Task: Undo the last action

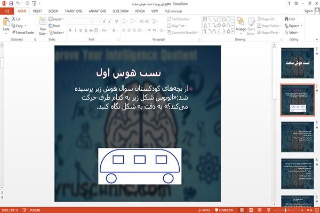Action: [18, 4]
